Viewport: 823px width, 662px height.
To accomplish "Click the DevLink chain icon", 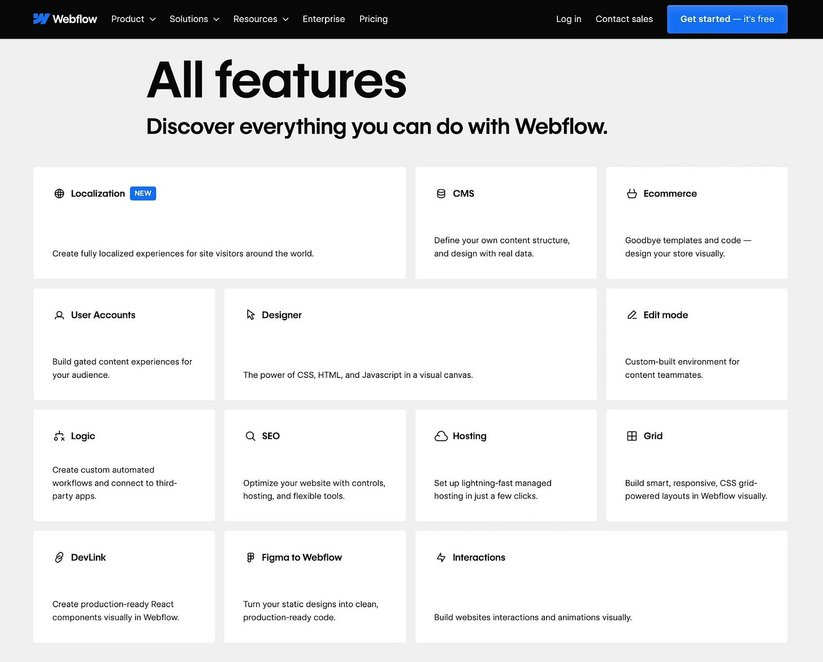I will (59, 558).
